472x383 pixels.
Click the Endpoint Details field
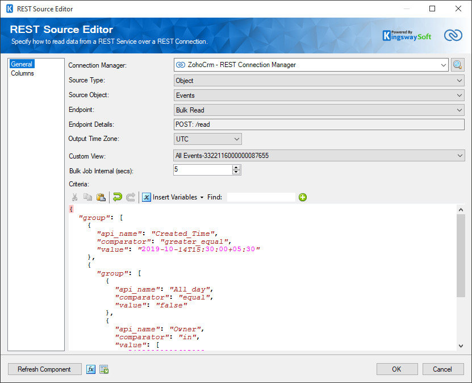pyautogui.click(x=319, y=124)
